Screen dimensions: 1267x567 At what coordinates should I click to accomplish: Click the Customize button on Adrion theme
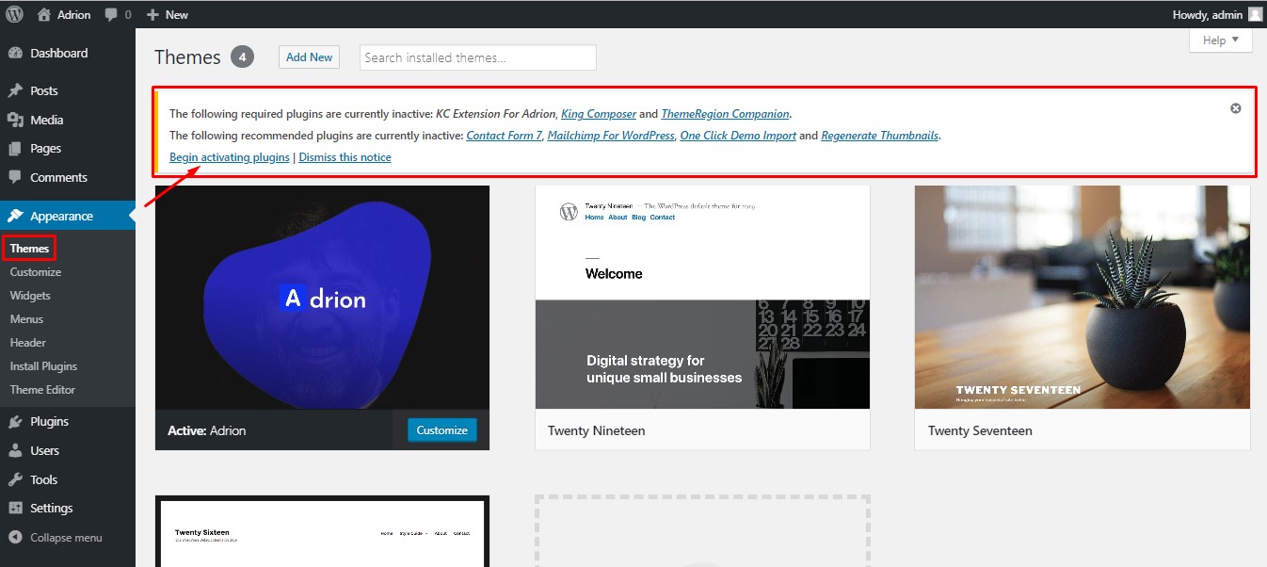(442, 430)
